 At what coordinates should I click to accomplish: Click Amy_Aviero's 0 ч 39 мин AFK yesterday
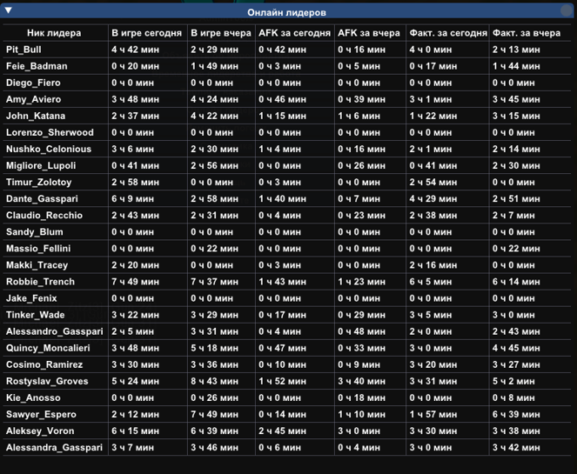tap(361, 99)
